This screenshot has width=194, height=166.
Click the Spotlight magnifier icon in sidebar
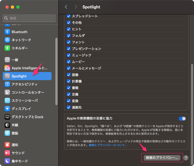pos(7,76)
